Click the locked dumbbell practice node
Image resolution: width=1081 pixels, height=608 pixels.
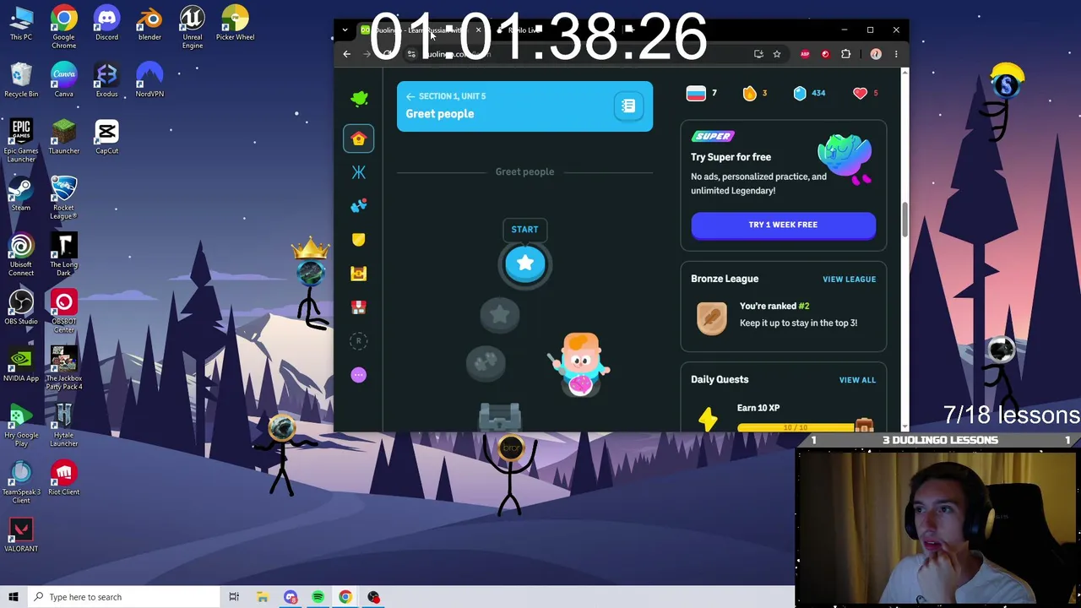point(486,363)
